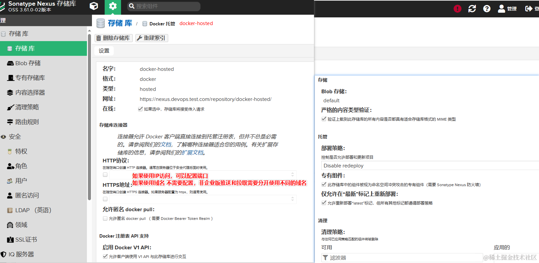Click the 角色 user-tag icon
Screen dimensions: 539x263
coord(10,166)
